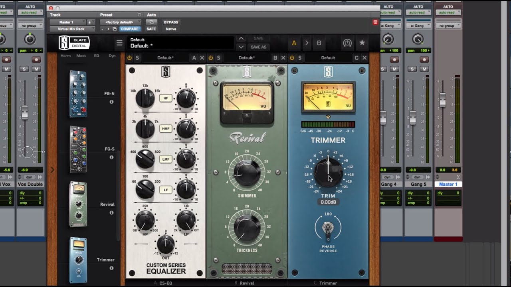The height and width of the screenshot is (287, 511).
Task: Load previous preset with up chevron
Action: pos(241,39)
